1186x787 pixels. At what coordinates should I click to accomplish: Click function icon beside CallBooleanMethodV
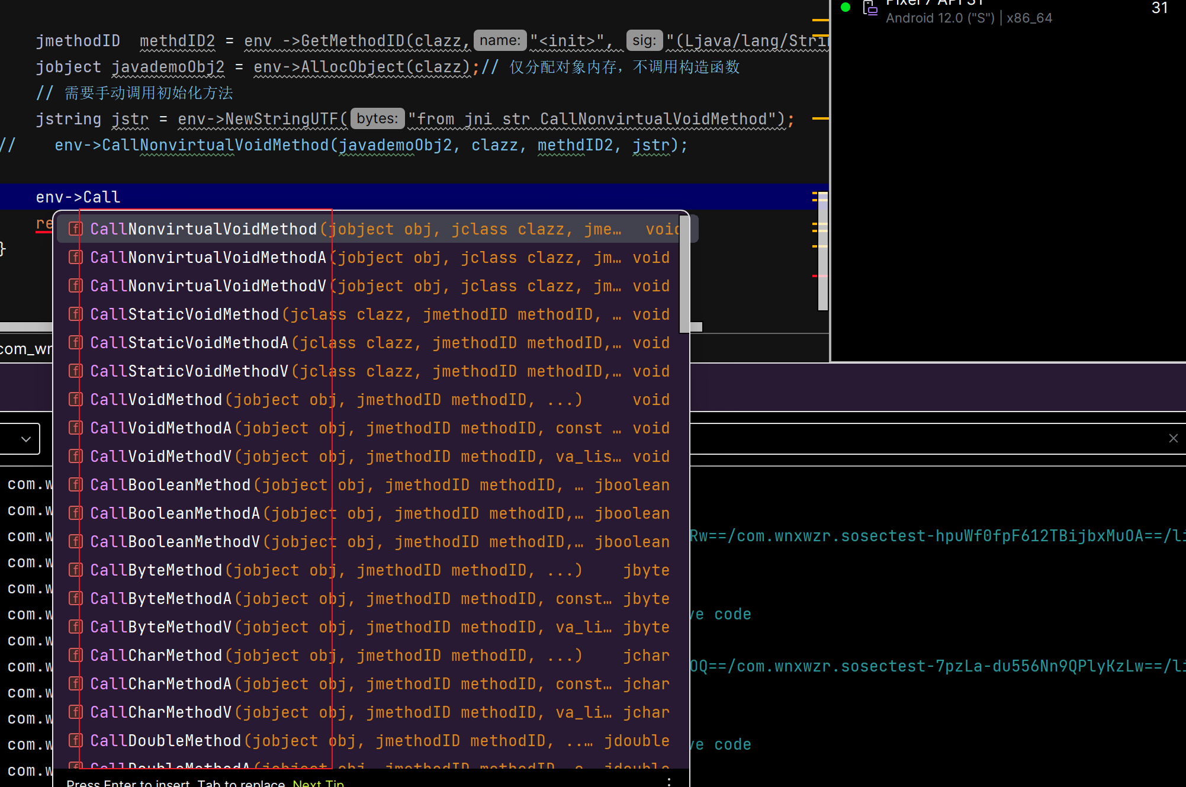(75, 541)
